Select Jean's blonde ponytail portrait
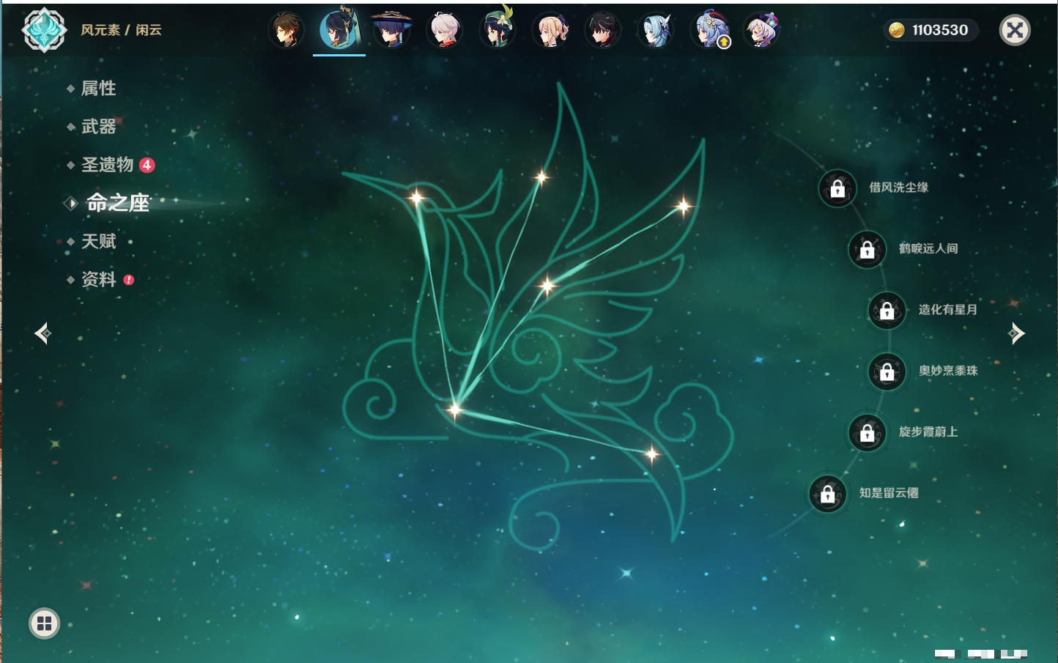The width and height of the screenshot is (1058, 663). point(550,31)
